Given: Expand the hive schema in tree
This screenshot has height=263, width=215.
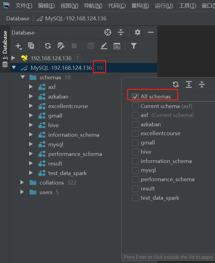Looking at the screenshot, I should click(31, 125).
